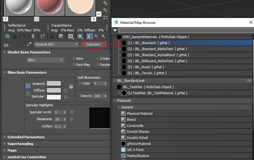Toggle the Ambient-Diffuse color lock
The image size is (254, 160).
coord(28,86)
